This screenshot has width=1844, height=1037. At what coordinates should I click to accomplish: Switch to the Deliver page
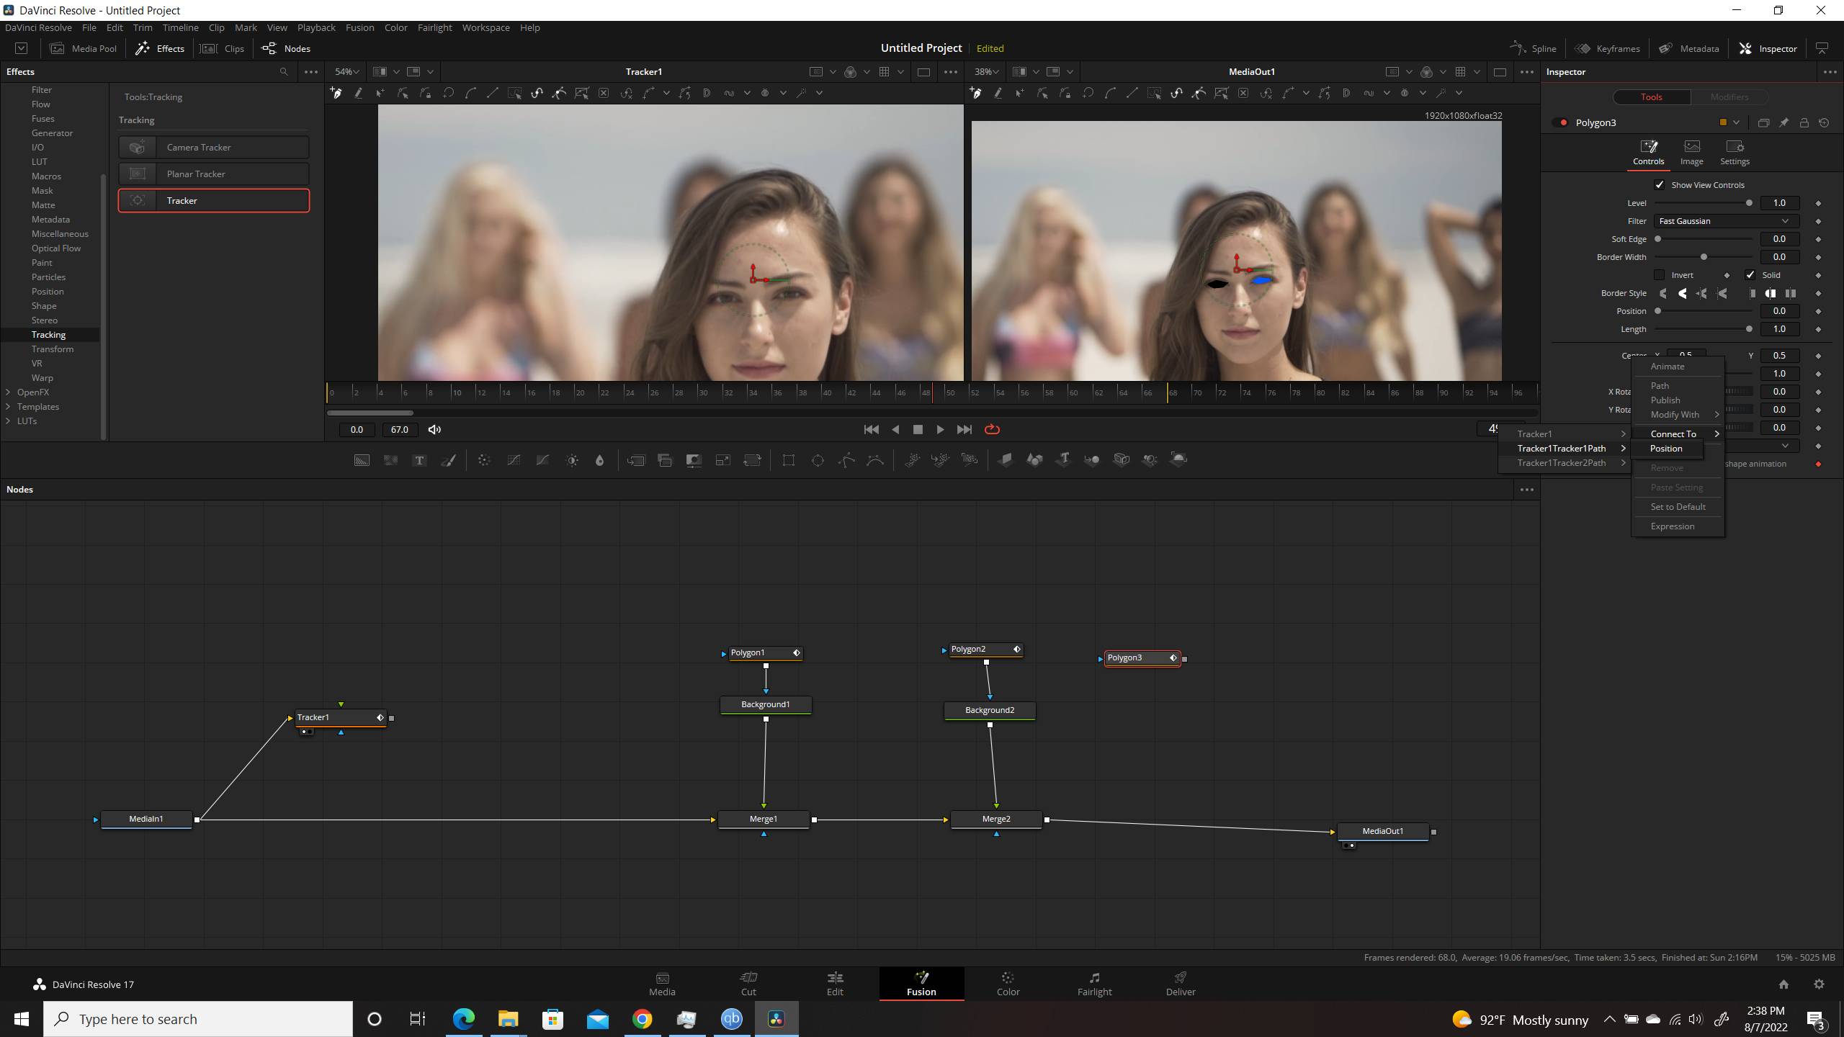pos(1181,984)
